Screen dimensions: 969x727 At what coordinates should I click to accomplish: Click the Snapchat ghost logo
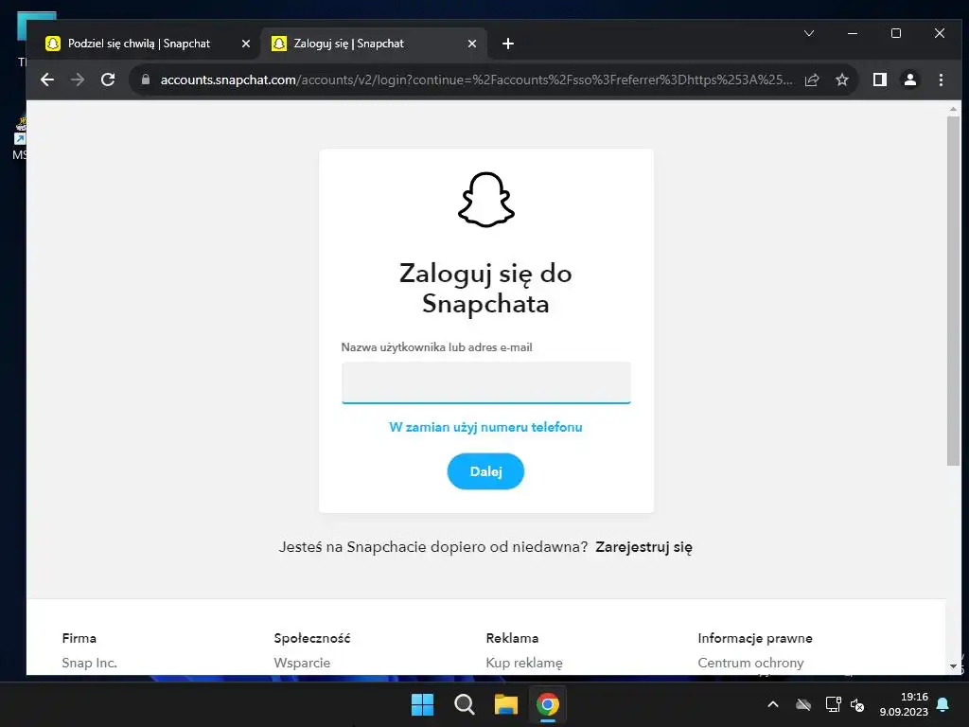coord(486,200)
